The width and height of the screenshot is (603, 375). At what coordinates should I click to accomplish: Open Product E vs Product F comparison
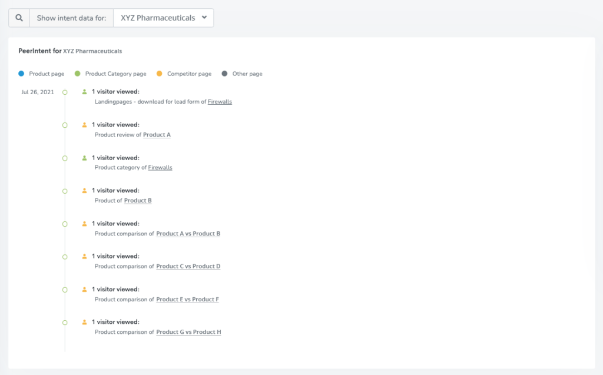click(x=187, y=300)
